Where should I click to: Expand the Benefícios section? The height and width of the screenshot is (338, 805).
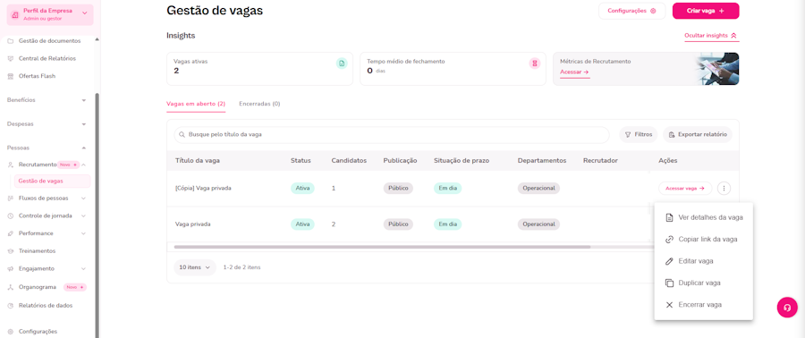[84, 100]
